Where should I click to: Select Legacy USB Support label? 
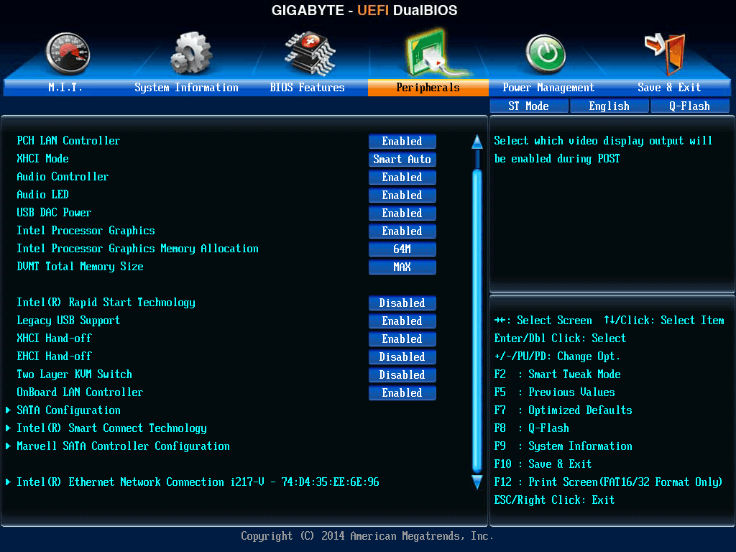click(68, 321)
